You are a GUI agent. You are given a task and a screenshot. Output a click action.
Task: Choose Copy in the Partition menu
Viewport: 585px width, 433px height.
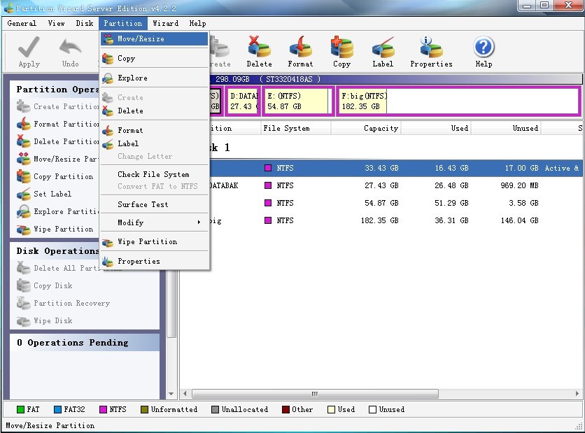pos(154,58)
